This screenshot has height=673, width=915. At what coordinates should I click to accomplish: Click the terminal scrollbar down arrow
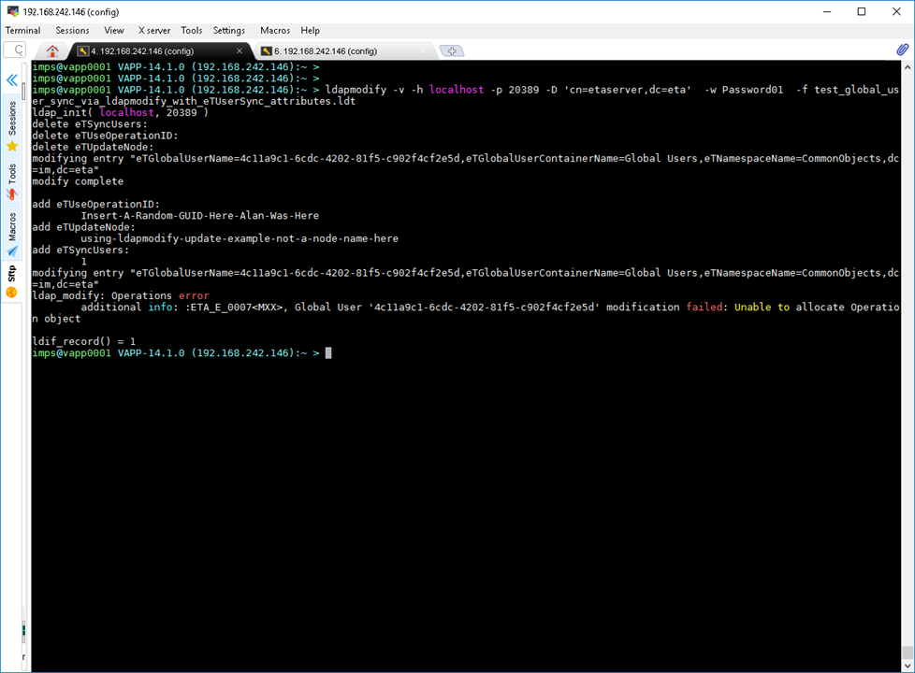pyautogui.click(x=908, y=666)
